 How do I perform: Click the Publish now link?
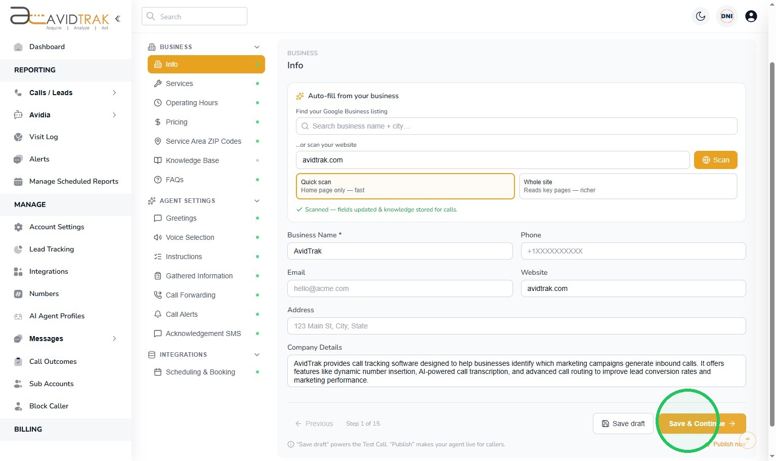coord(729,444)
